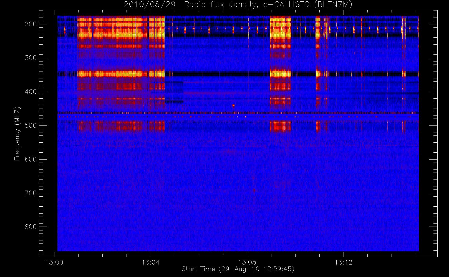
Task: Click the 13:08 time tick label
Action: [247, 262]
